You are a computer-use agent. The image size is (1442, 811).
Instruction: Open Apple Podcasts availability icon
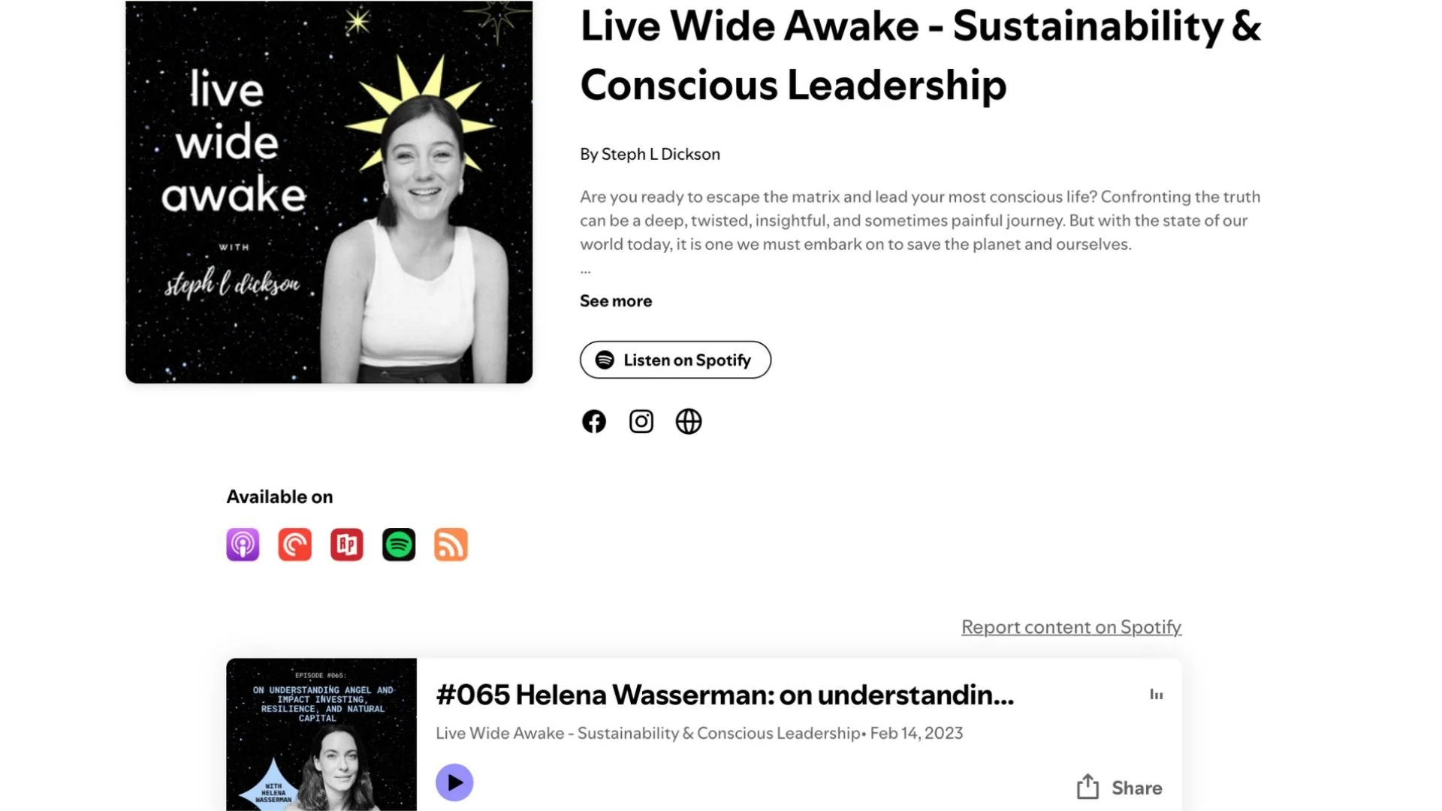pos(243,544)
